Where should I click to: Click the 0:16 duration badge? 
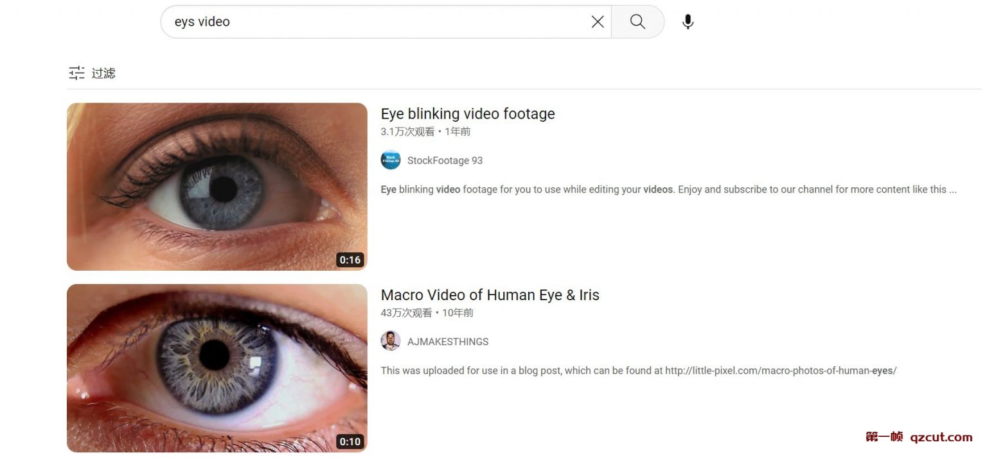[350, 260]
